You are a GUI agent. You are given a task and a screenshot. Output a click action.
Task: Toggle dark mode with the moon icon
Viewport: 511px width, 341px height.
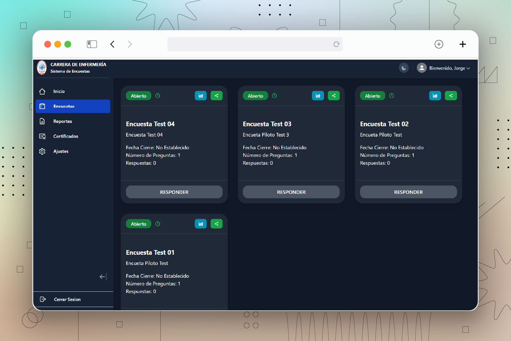pos(404,68)
